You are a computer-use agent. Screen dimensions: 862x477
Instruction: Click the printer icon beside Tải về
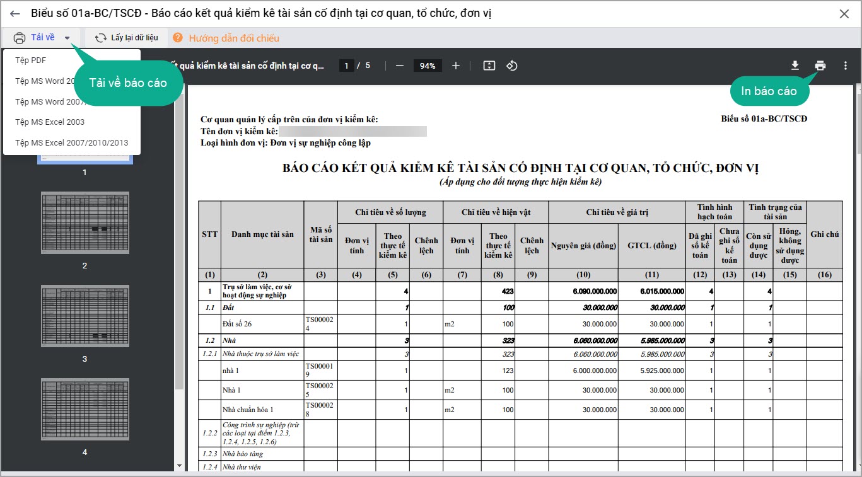point(20,38)
